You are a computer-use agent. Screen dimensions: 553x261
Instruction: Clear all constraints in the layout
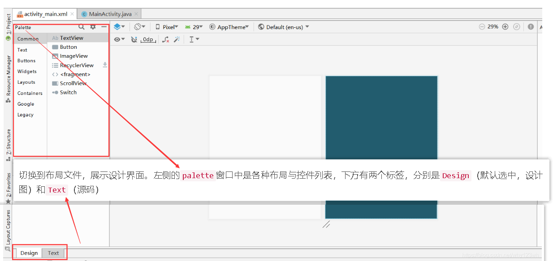pos(165,39)
